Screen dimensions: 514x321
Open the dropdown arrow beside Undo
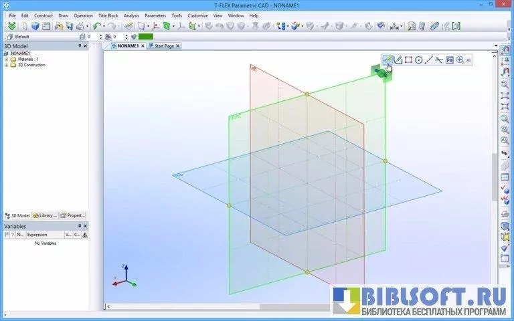pyautogui.click(x=104, y=26)
